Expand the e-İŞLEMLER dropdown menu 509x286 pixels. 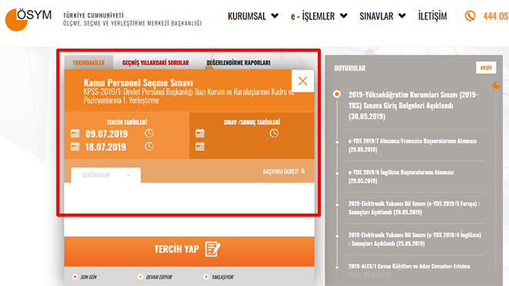[x=319, y=16]
